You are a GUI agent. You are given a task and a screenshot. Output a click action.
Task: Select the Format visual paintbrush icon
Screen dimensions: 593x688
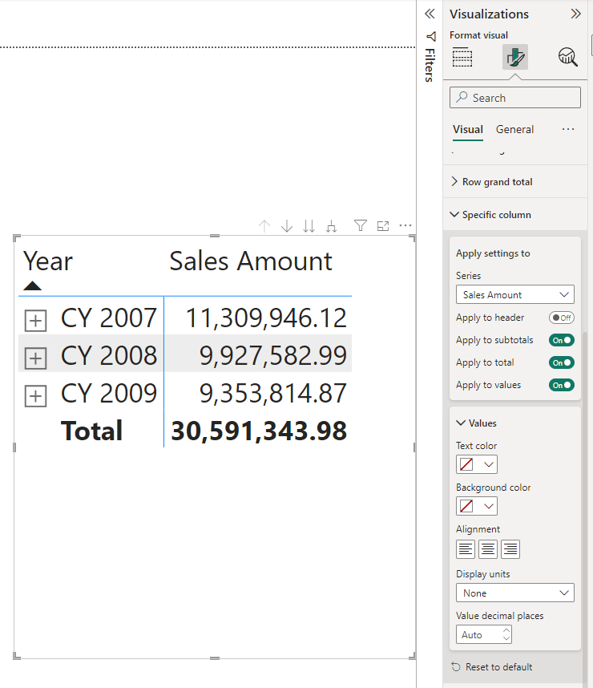514,57
